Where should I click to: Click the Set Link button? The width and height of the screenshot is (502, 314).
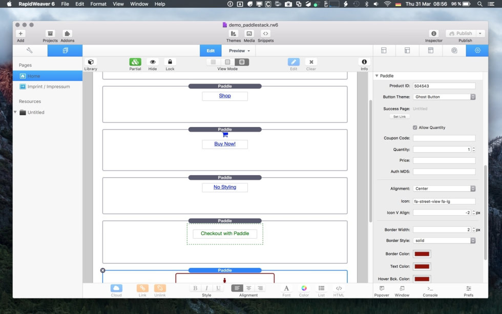coord(399,116)
